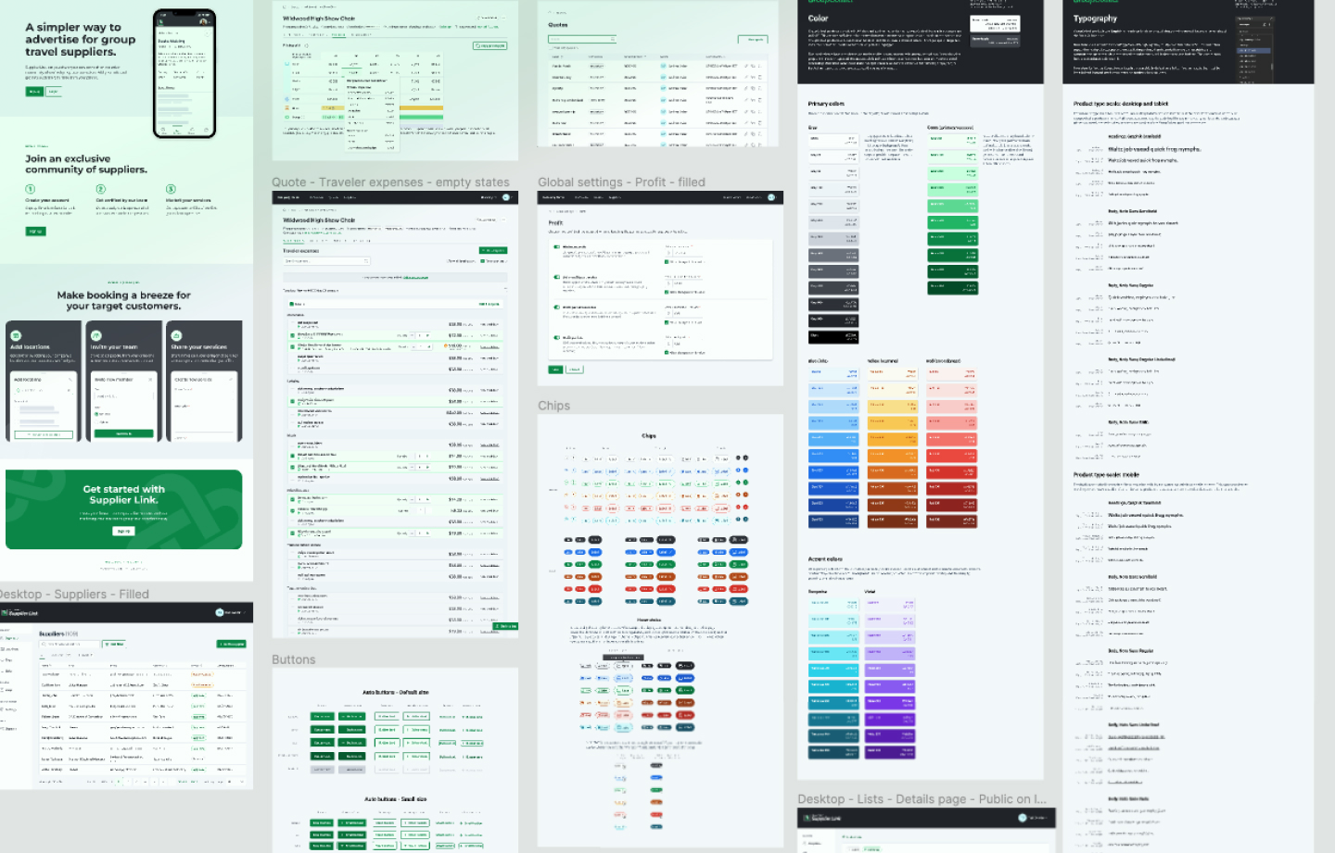This screenshot has width=1335, height=853.
Task: Toggle the green checkbox right of Traveler expenses dropdown
Action: [x=483, y=261]
